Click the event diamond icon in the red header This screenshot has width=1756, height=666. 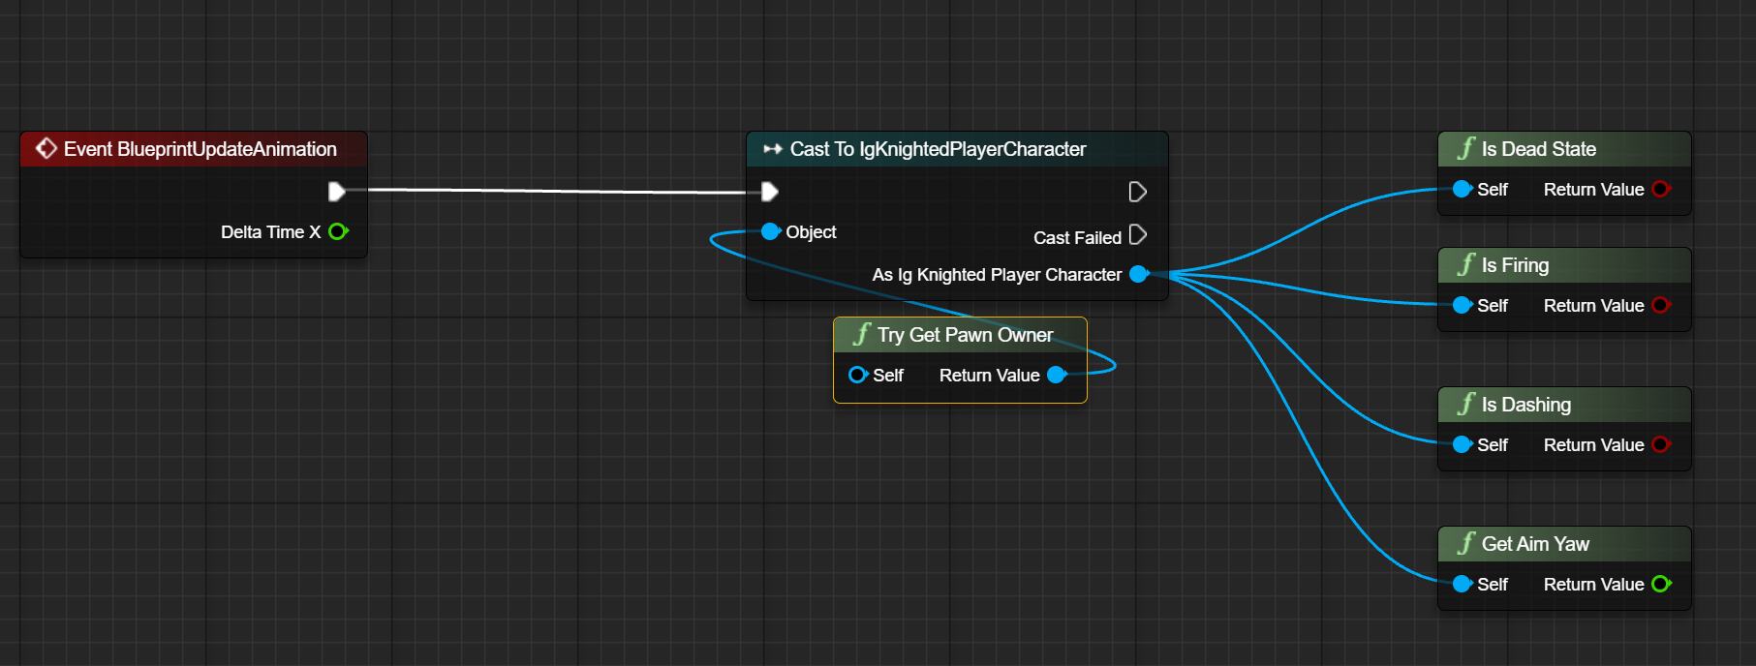(46, 148)
